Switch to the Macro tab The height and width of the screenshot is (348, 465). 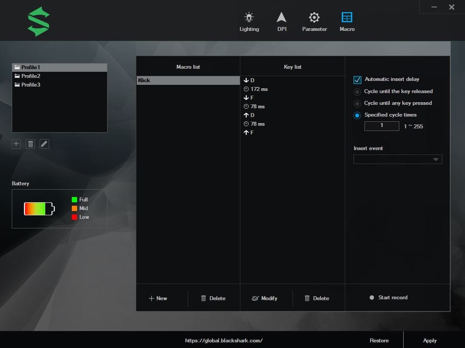coord(347,21)
